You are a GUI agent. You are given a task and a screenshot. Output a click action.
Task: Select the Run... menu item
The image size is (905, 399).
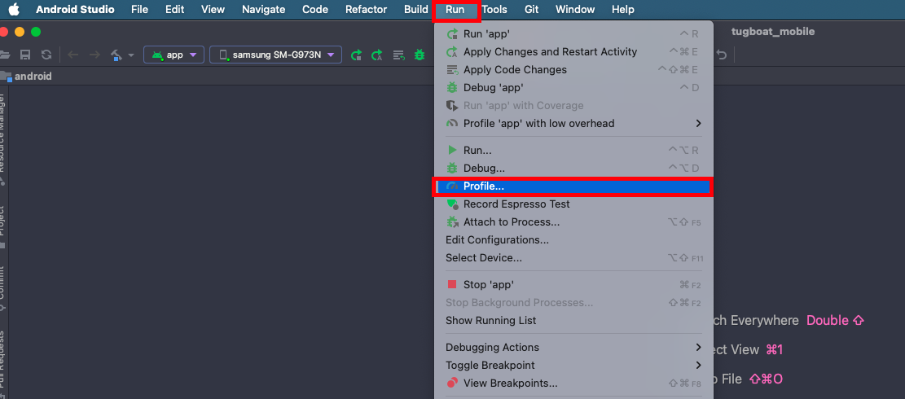click(x=573, y=150)
